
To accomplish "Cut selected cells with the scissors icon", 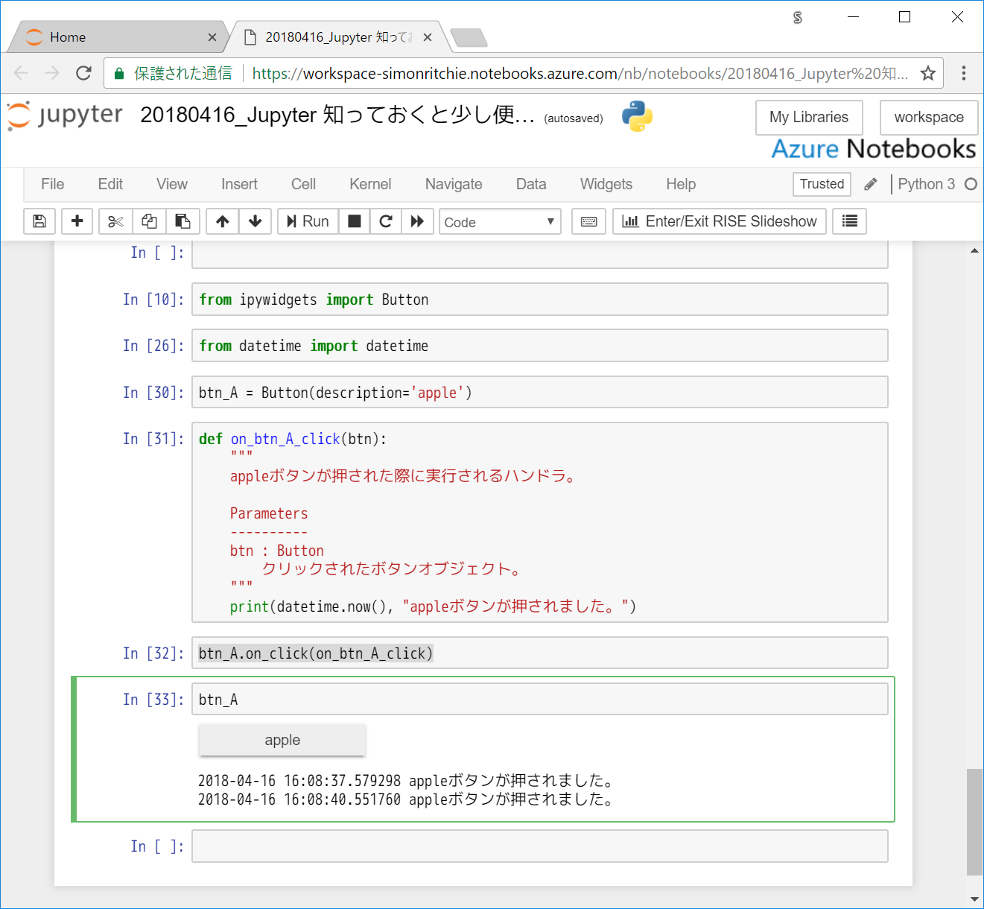I will [x=115, y=221].
